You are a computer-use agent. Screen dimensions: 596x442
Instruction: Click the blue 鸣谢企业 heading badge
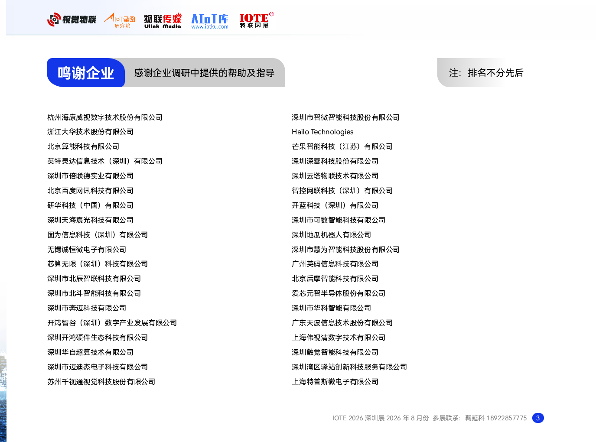coord(86,73)
